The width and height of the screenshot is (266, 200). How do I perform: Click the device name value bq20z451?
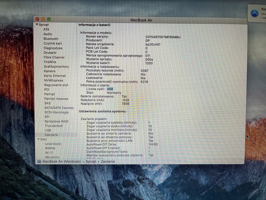click(153, 44)
